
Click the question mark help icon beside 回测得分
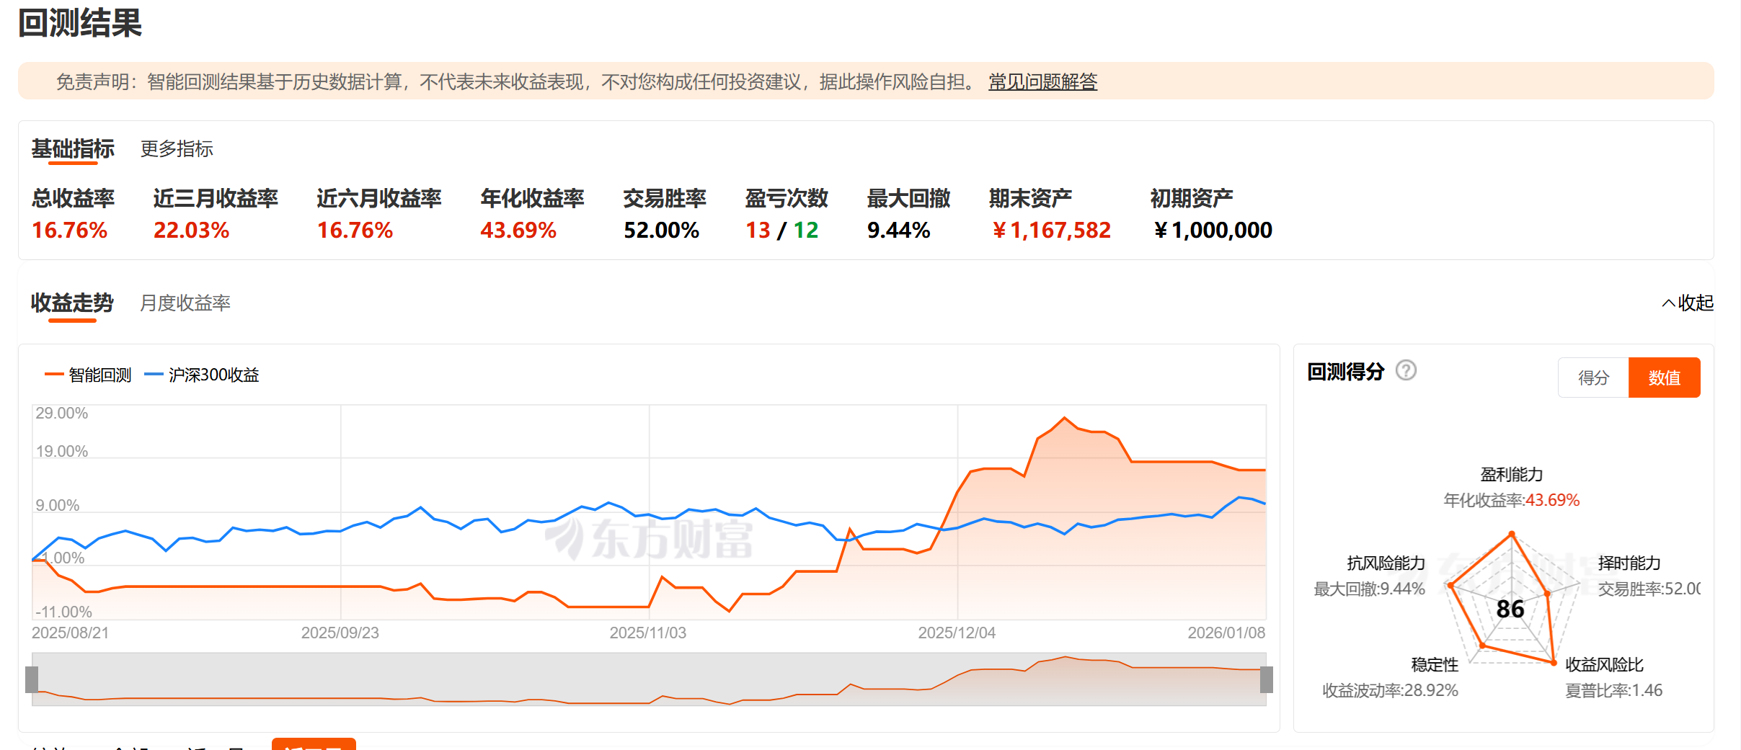click(x=1406, y=370)
